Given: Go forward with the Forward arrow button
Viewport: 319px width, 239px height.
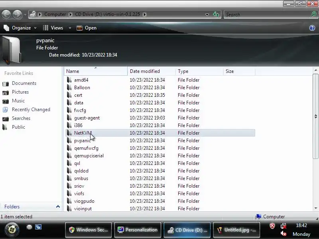Looking at the screenshot, I should coord(17,14).
